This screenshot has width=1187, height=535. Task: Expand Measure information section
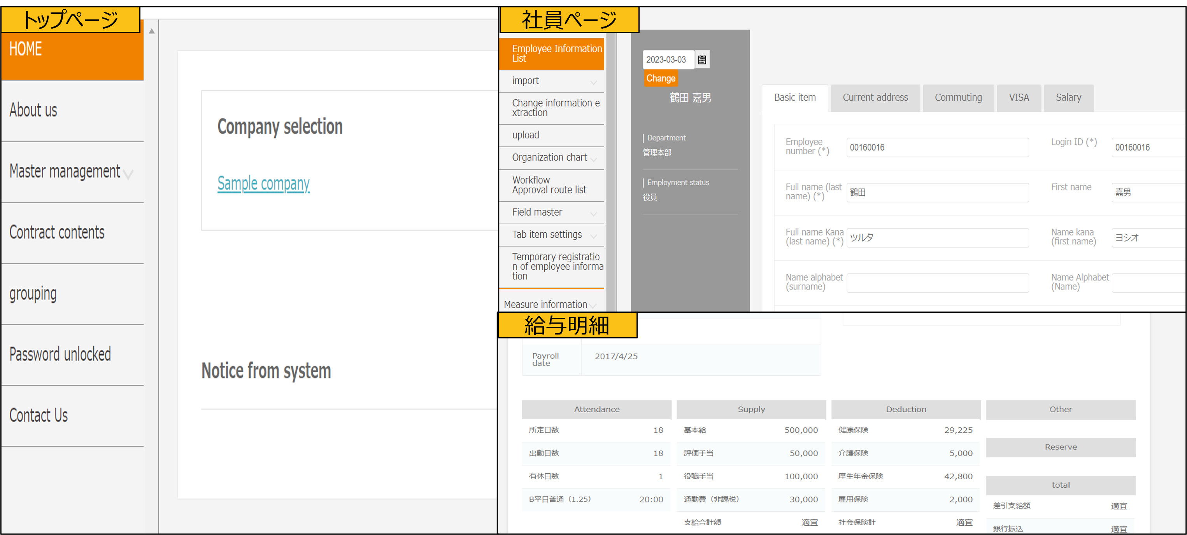click(x=593, y=305)
